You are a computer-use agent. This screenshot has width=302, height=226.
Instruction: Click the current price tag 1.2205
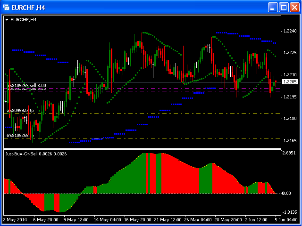(290, 82)
